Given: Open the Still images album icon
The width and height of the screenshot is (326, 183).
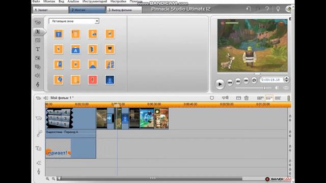Looking at the screenshot, I should tap(38, 58).
